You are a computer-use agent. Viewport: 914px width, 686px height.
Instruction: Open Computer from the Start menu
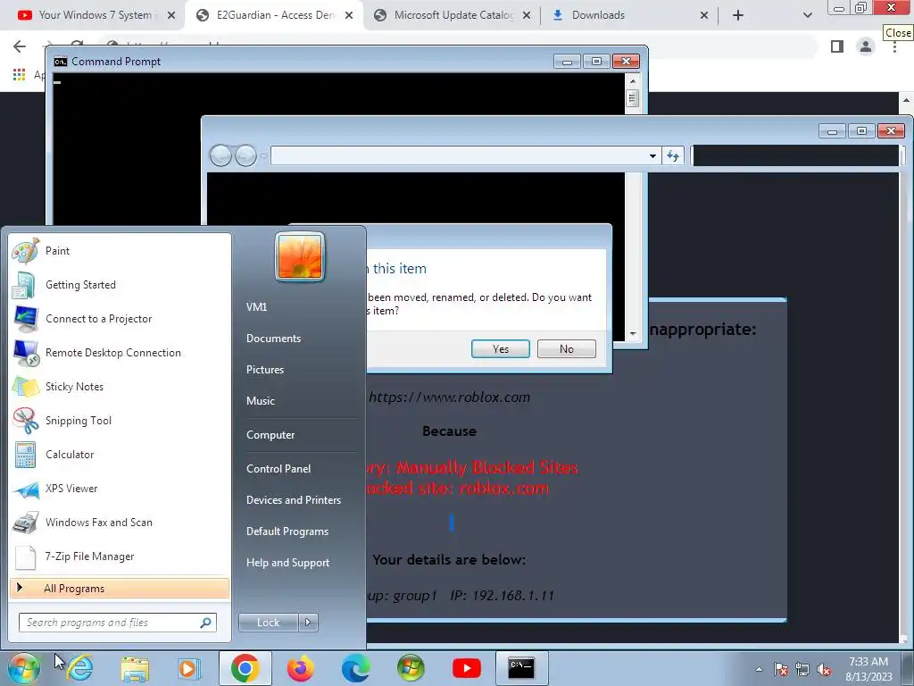click(x=270, y=435)
